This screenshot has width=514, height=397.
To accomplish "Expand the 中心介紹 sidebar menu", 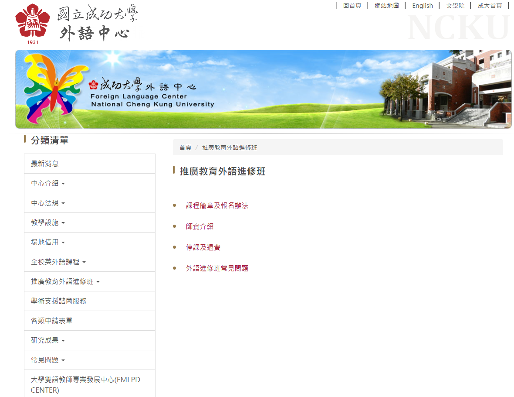I will point(48,183).
